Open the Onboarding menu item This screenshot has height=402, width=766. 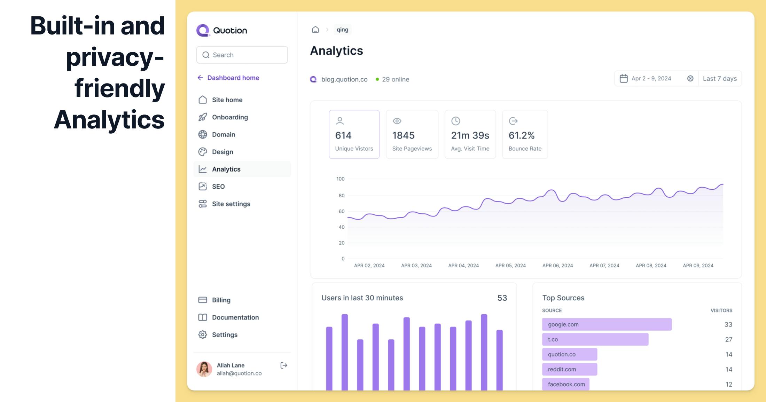[242, 117]
